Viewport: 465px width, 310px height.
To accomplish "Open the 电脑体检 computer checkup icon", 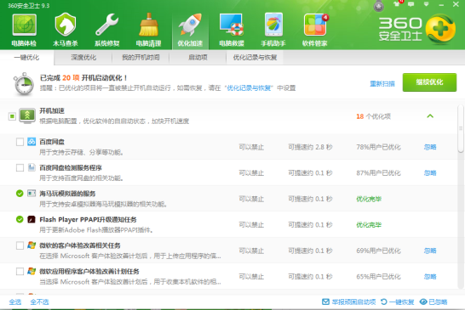I will [24, 30].
